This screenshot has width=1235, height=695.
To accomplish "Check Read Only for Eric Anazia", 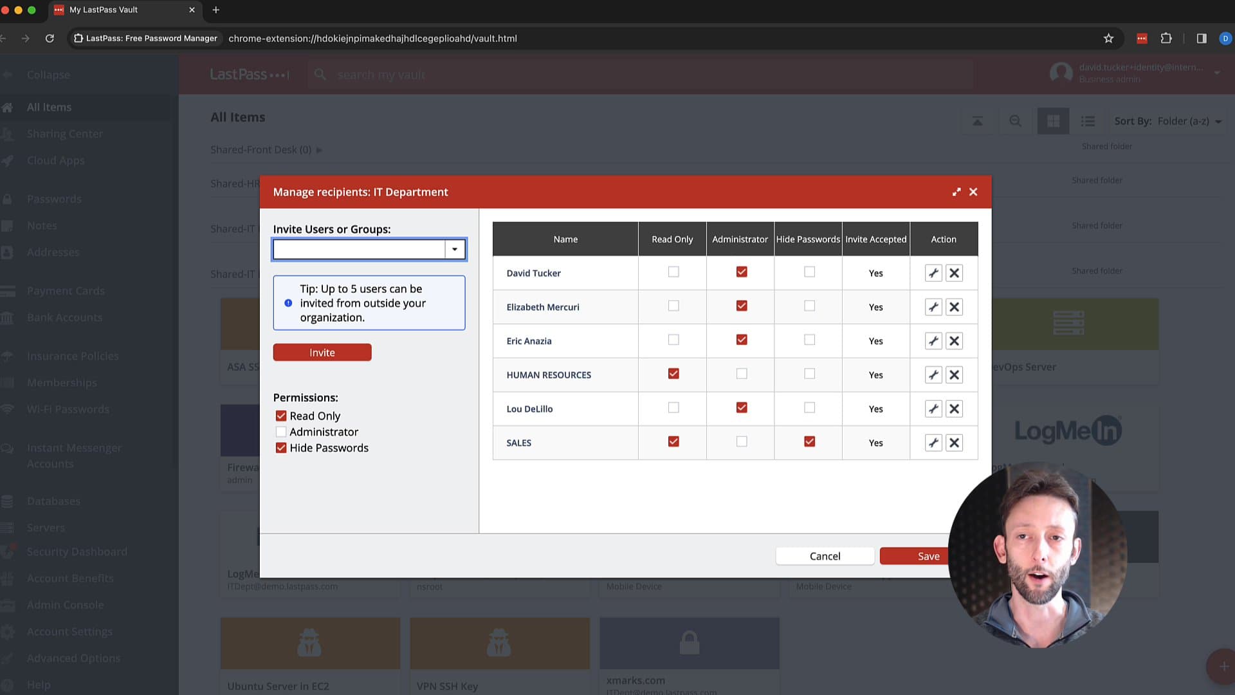I will click(x=673, y=340).
